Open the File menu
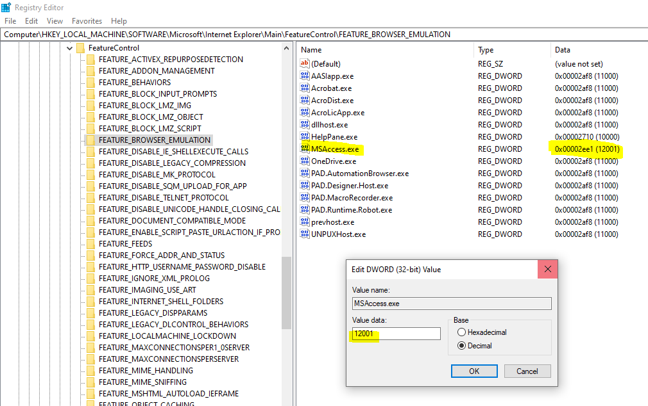The height and width of the screenshot is (406, 648). pos(10,21)
